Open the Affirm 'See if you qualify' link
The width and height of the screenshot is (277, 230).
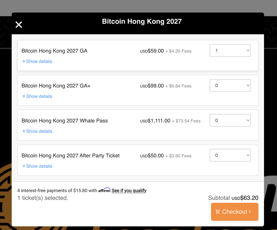[129, 190]
